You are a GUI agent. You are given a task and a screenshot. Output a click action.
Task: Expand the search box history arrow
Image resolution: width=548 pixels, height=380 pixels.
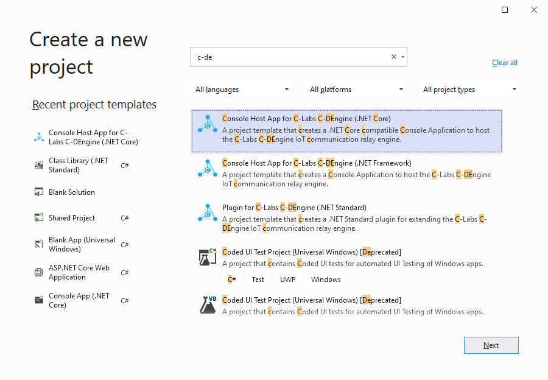click(x=403, y=57)
